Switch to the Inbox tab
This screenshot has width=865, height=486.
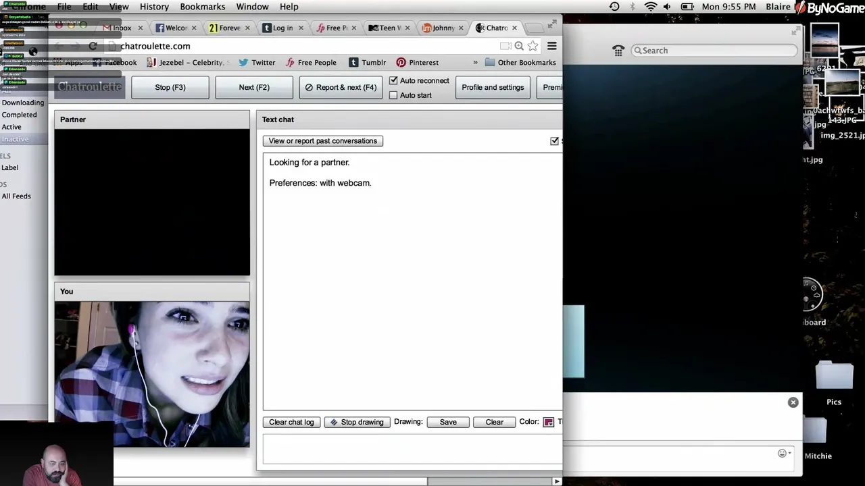(122, 28)
